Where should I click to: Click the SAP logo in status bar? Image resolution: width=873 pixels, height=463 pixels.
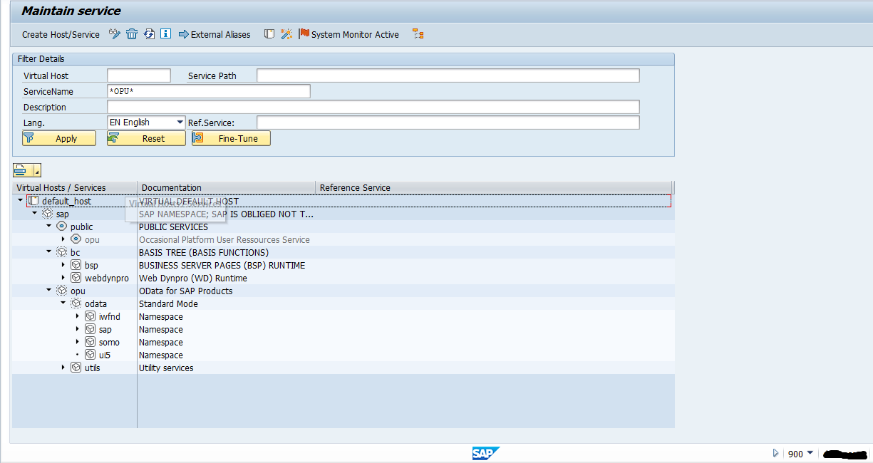485,453
